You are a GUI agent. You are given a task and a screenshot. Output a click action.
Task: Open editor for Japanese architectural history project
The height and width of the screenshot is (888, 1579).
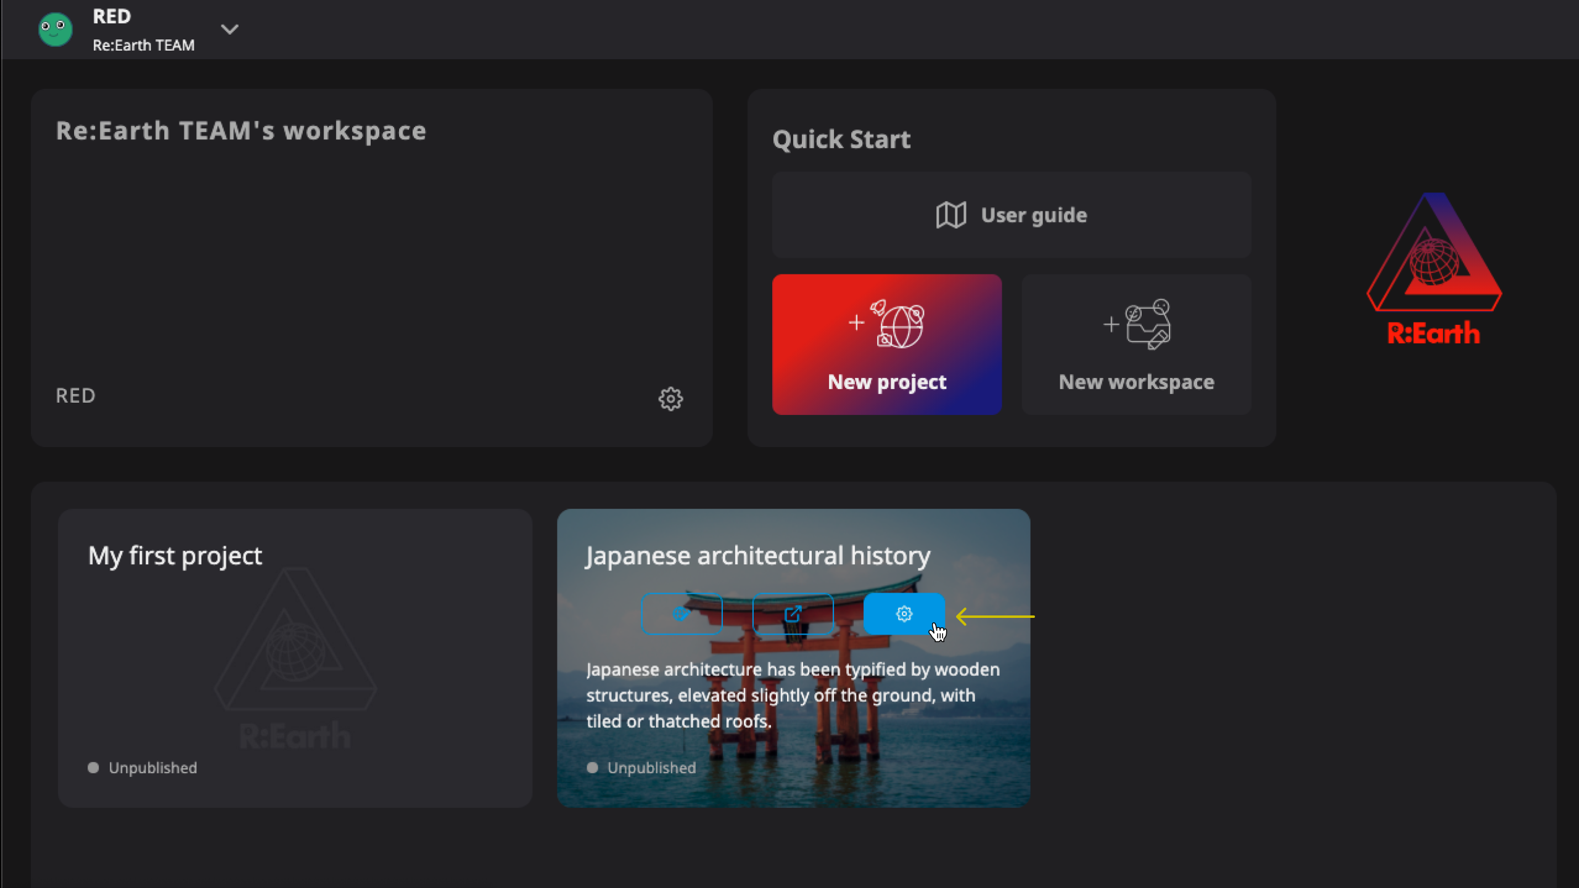(682, 614)
